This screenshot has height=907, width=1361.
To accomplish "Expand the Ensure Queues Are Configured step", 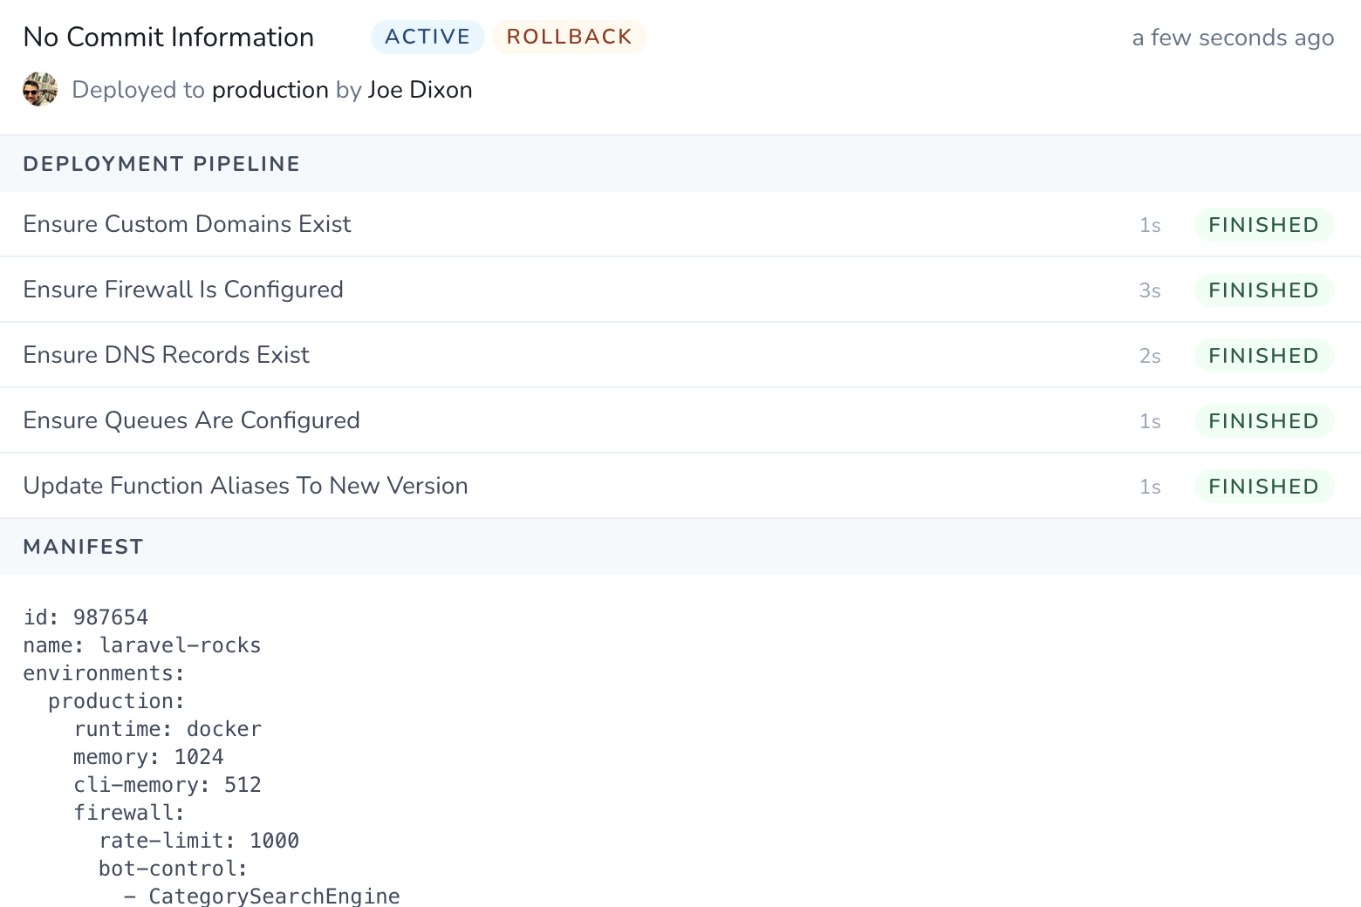I will pyautogui.click(x=191, y=420).
